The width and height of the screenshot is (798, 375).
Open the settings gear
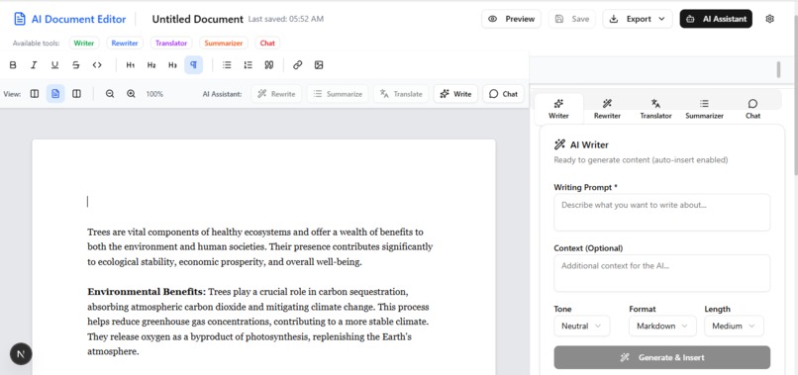pyautogui.click(x=769, y=19)
